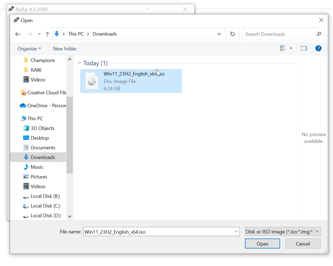Expand the File name dropdown arrow
The image size is (333, 266).
pyautogui.click(x=236, y=232)
